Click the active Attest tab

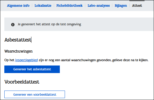pyautogui.click(x=137, y=6)
